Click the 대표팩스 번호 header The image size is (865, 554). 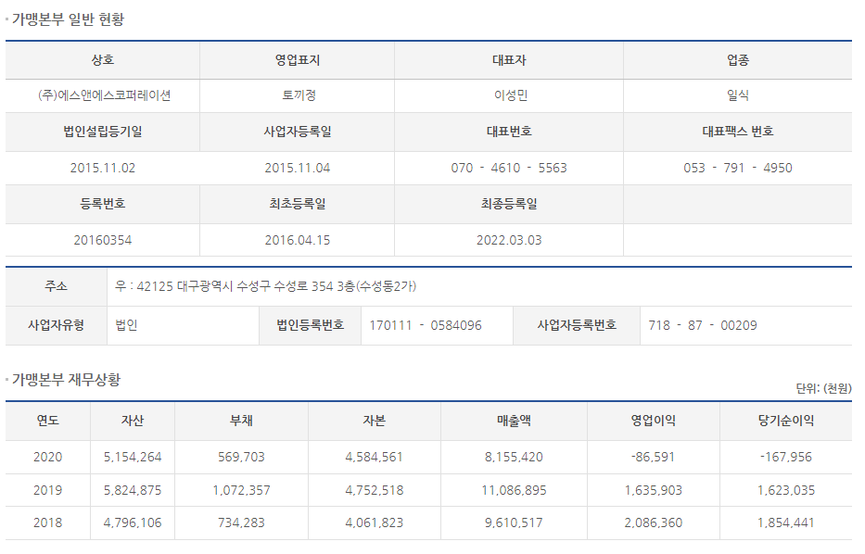click(738, 132)
